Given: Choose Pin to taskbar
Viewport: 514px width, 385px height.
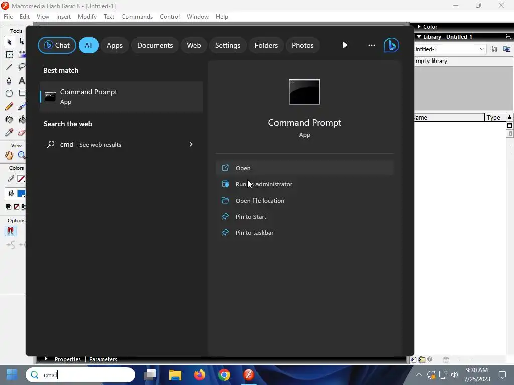Looking at the screenshot, I should click(x=305, y=233).
